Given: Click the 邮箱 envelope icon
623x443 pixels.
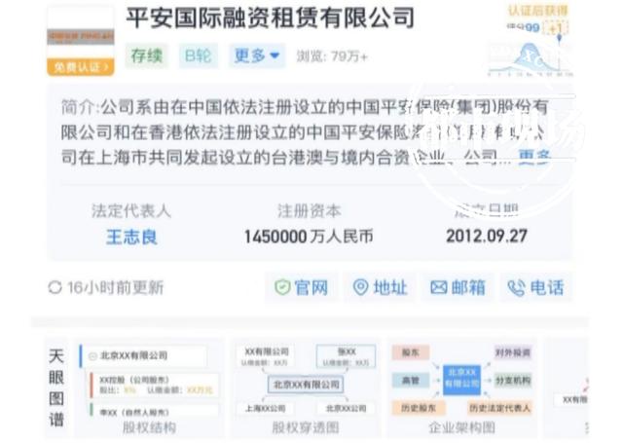Looking at the screenshot, I should [x=439, y=287].
